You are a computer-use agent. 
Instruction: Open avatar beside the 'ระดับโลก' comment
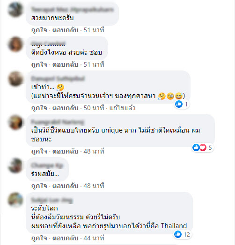point(15,200)
